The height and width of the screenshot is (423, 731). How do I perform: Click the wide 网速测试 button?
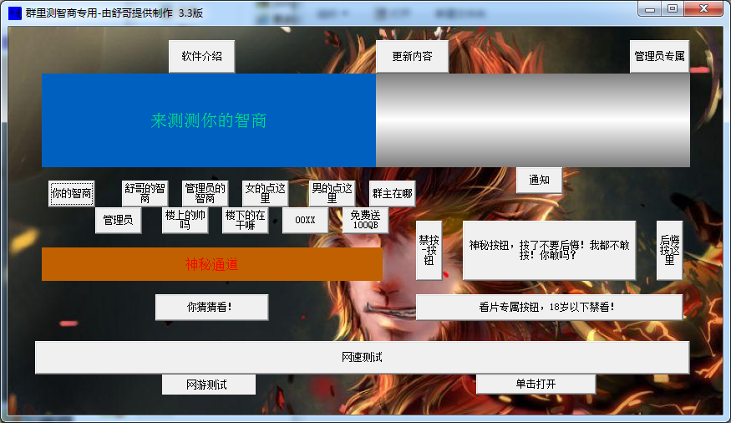click(363, 358)
